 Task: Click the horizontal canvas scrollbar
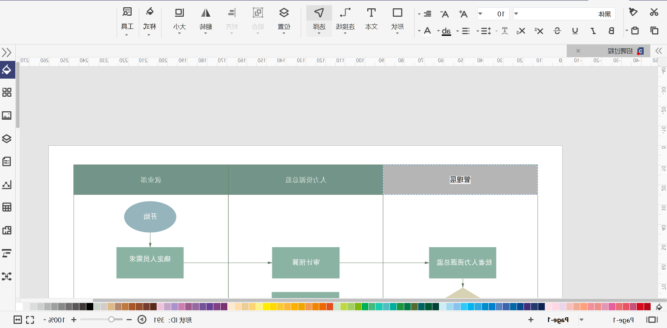pyautogui.click(x=379, y=300)
